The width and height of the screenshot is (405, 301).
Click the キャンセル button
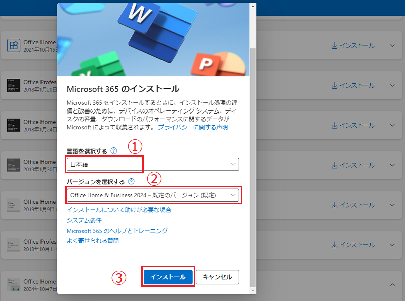pos(218,277)
